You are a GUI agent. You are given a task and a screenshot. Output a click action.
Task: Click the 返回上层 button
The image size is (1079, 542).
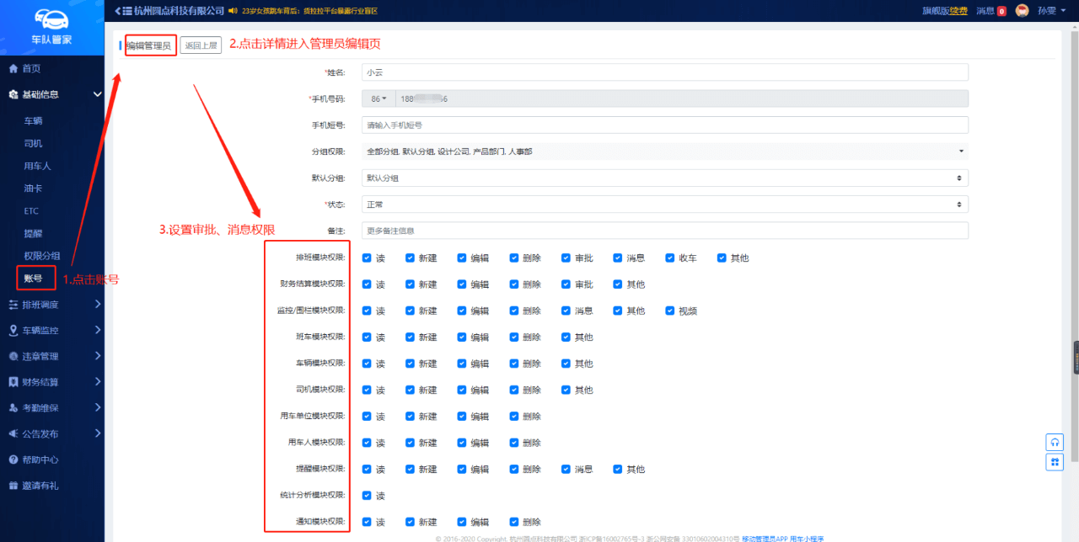[x=201, y=45]
